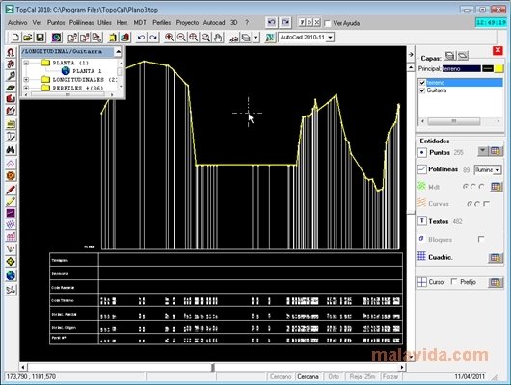Image resolution: width=511 pixels, height=385 pixels.
Task: Click the Principal layer name input field
Action: point(461,69)
